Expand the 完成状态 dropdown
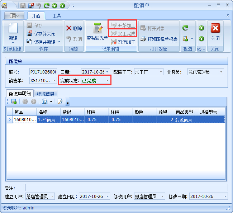The height and width of the screenshot is (213, 233). [x=107, y=81]
